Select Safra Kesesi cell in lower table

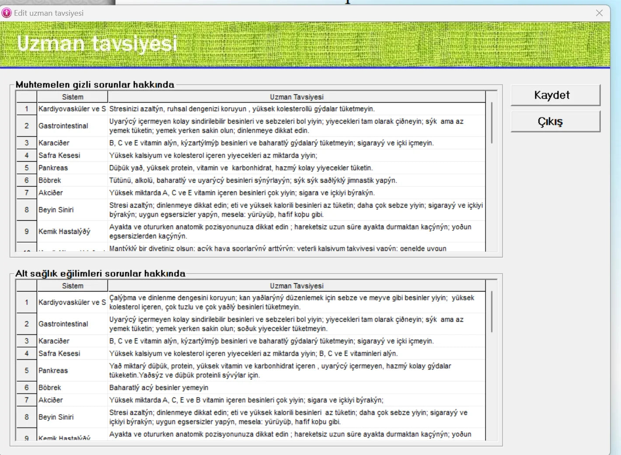pyautogui.click(x=72, y=353)
